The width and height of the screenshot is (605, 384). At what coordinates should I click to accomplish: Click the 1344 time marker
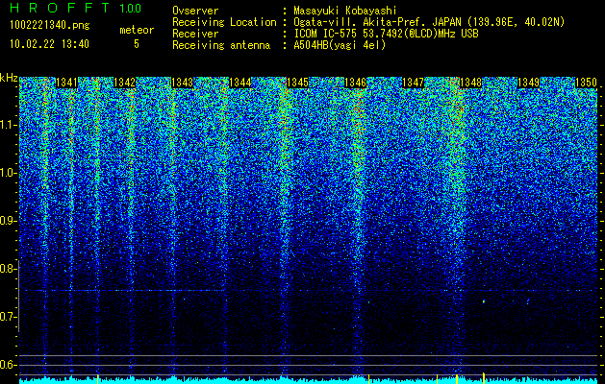click(x=240, y=83)
